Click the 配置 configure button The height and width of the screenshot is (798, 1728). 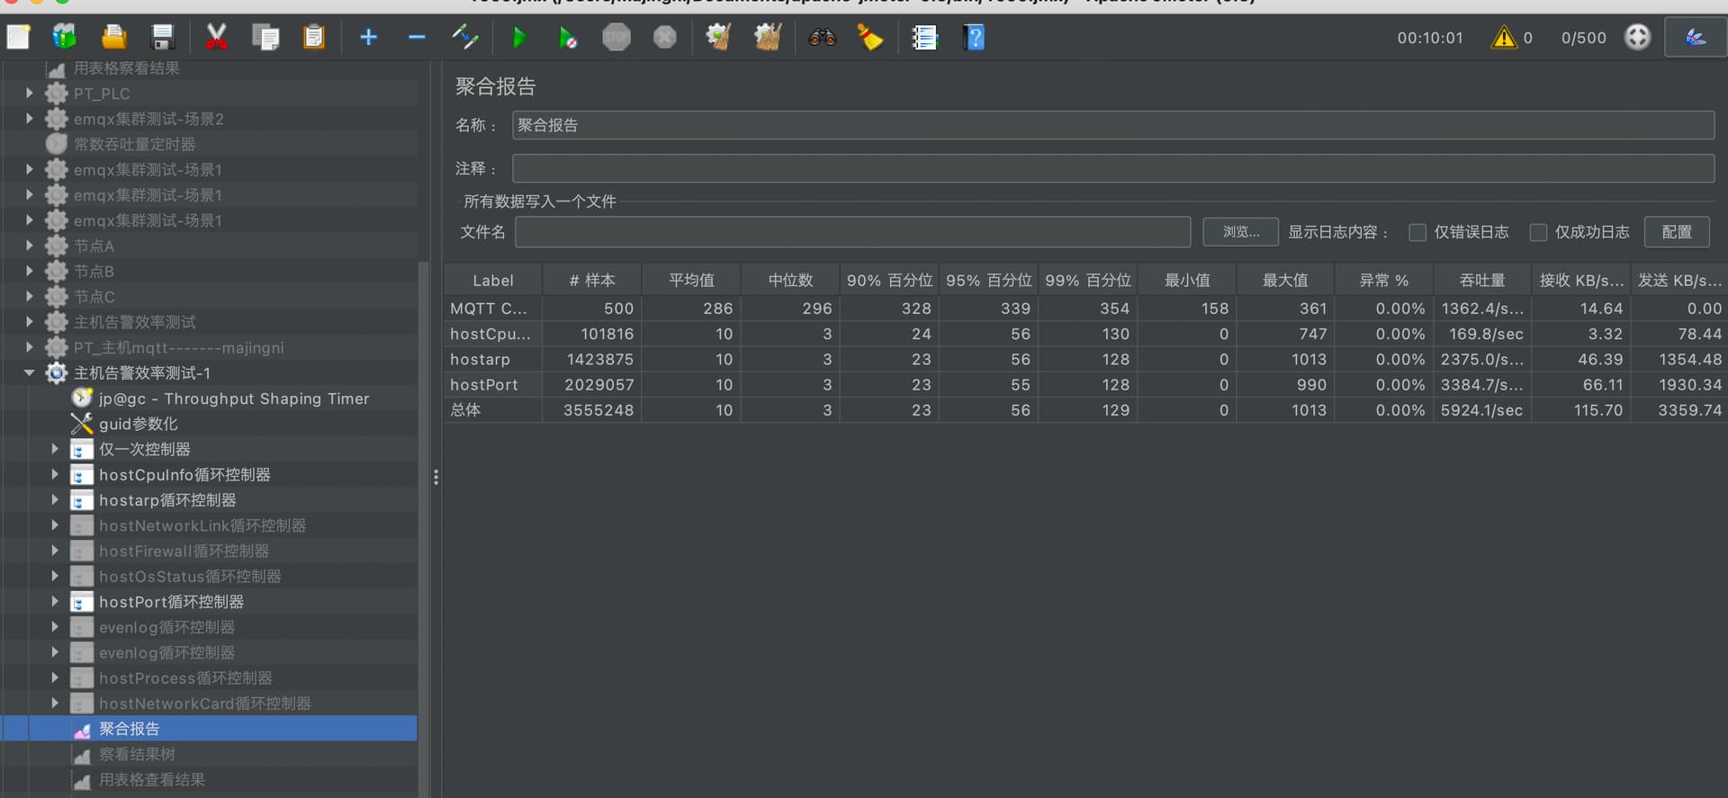point(1676,232)
